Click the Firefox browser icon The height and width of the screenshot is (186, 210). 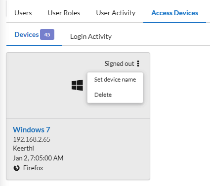point(16,168)
